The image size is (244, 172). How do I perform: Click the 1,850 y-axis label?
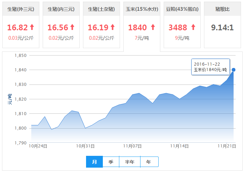pos(21,55)
